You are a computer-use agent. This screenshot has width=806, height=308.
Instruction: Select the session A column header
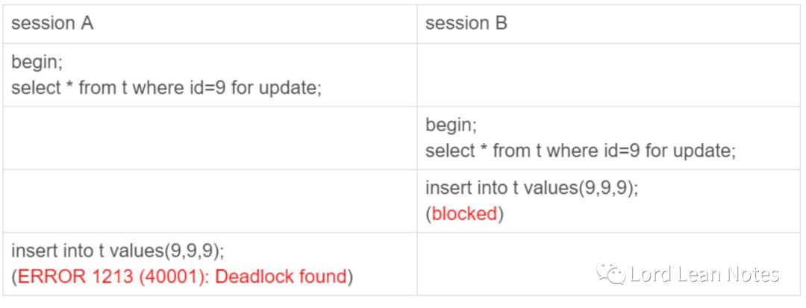[53, 24]
